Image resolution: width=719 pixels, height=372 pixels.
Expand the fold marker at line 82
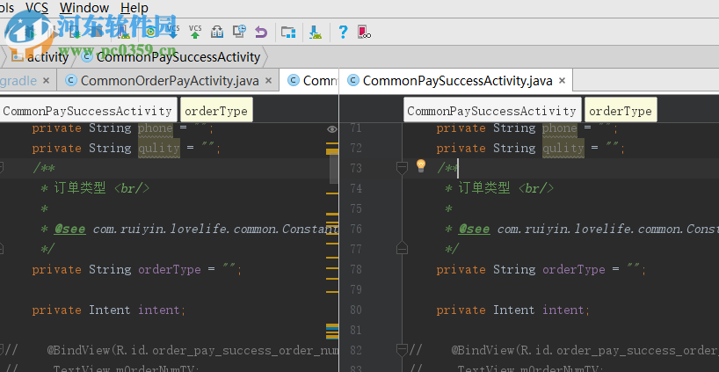point(400,350)
